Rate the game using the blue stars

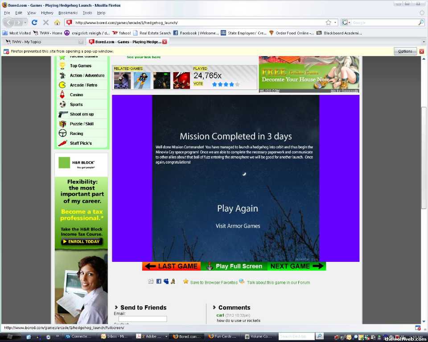[x=226, y=84]
